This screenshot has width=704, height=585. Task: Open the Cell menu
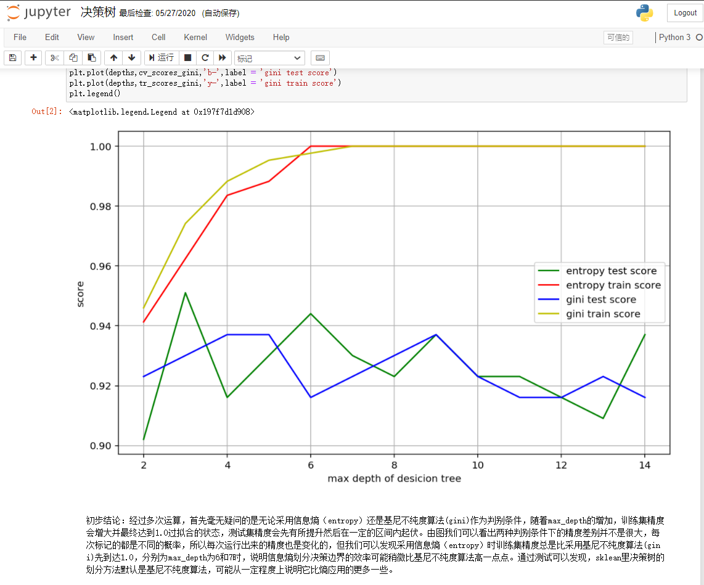coord(158,37)
